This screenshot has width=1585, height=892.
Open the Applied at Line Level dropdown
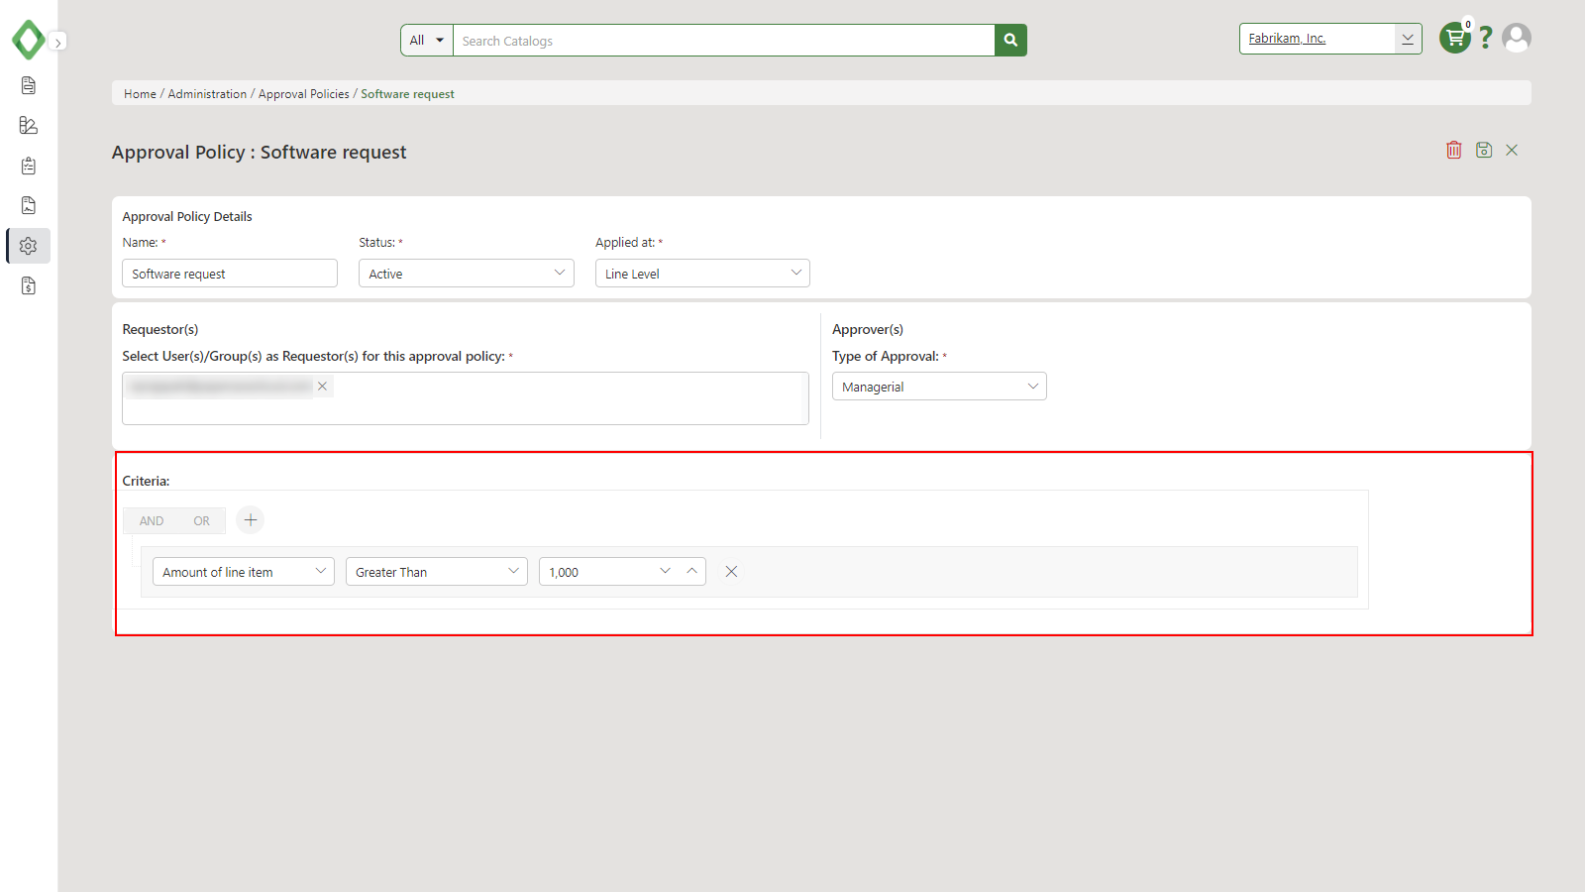click(702, 274)
